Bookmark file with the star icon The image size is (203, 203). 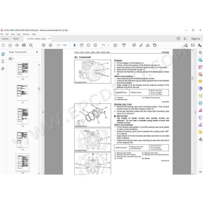[10, 45]
